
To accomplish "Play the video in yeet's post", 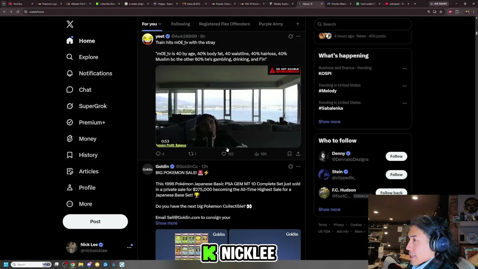I will [228, 106].
